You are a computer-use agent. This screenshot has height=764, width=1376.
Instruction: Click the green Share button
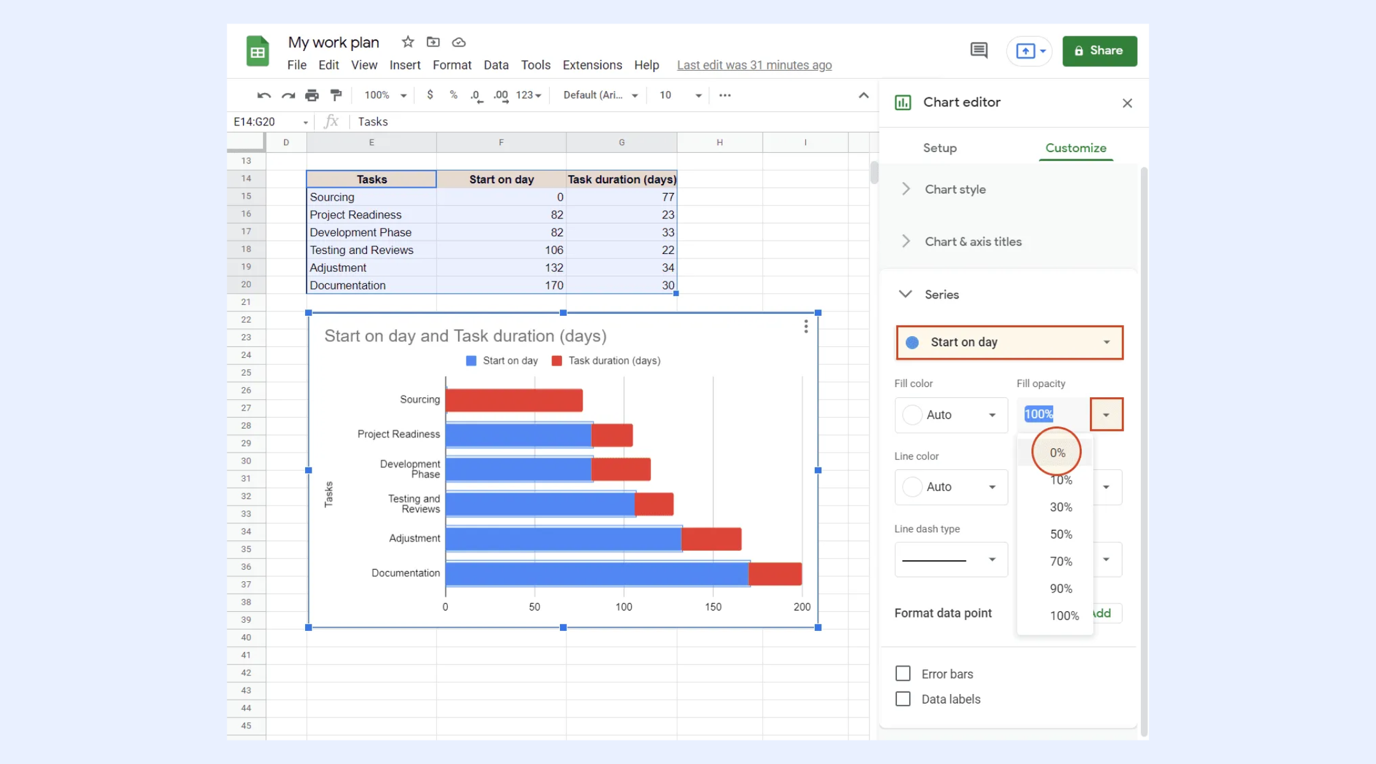tap(1100, 51)
